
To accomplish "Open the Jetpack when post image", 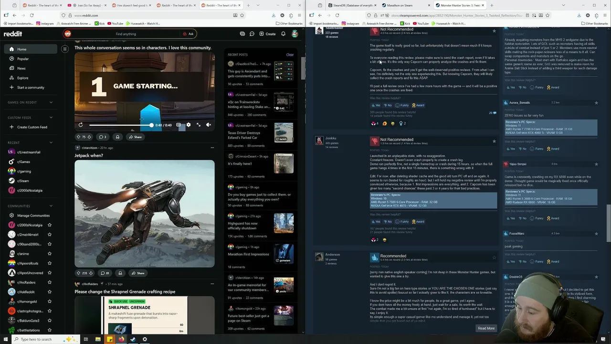I will tap(145, 214).
